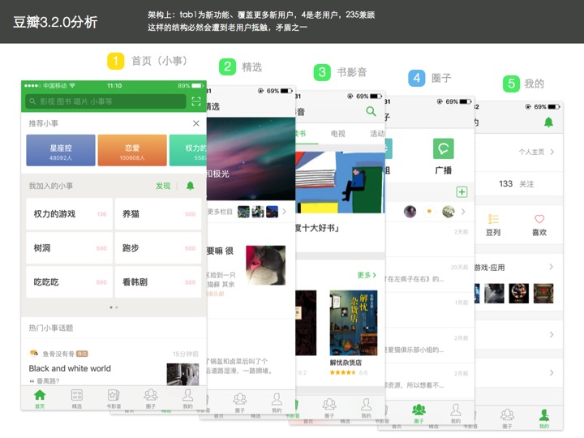
Task: Open the Black and white world post
Action: 70,368
